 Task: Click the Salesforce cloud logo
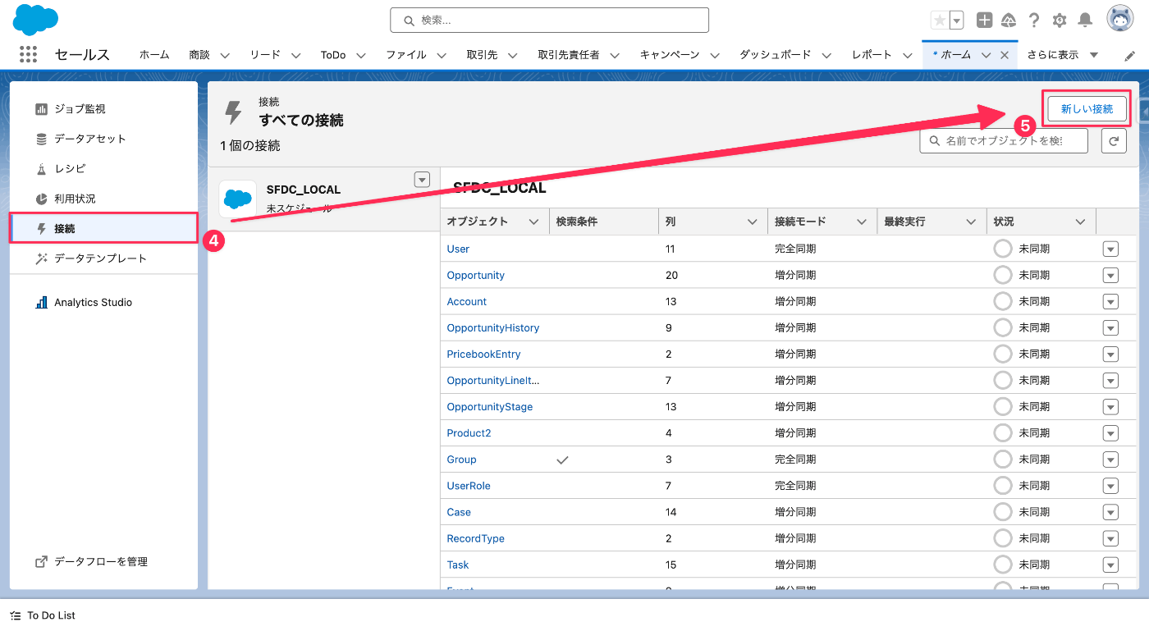pyautogui.click(x=35, y=20)
